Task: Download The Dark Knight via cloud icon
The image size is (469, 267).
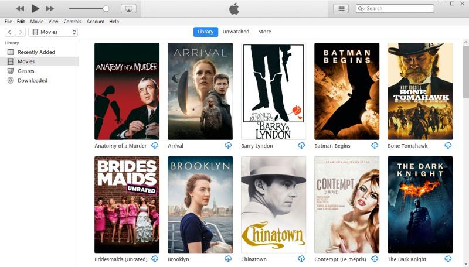Action: (x=448, y=259)
